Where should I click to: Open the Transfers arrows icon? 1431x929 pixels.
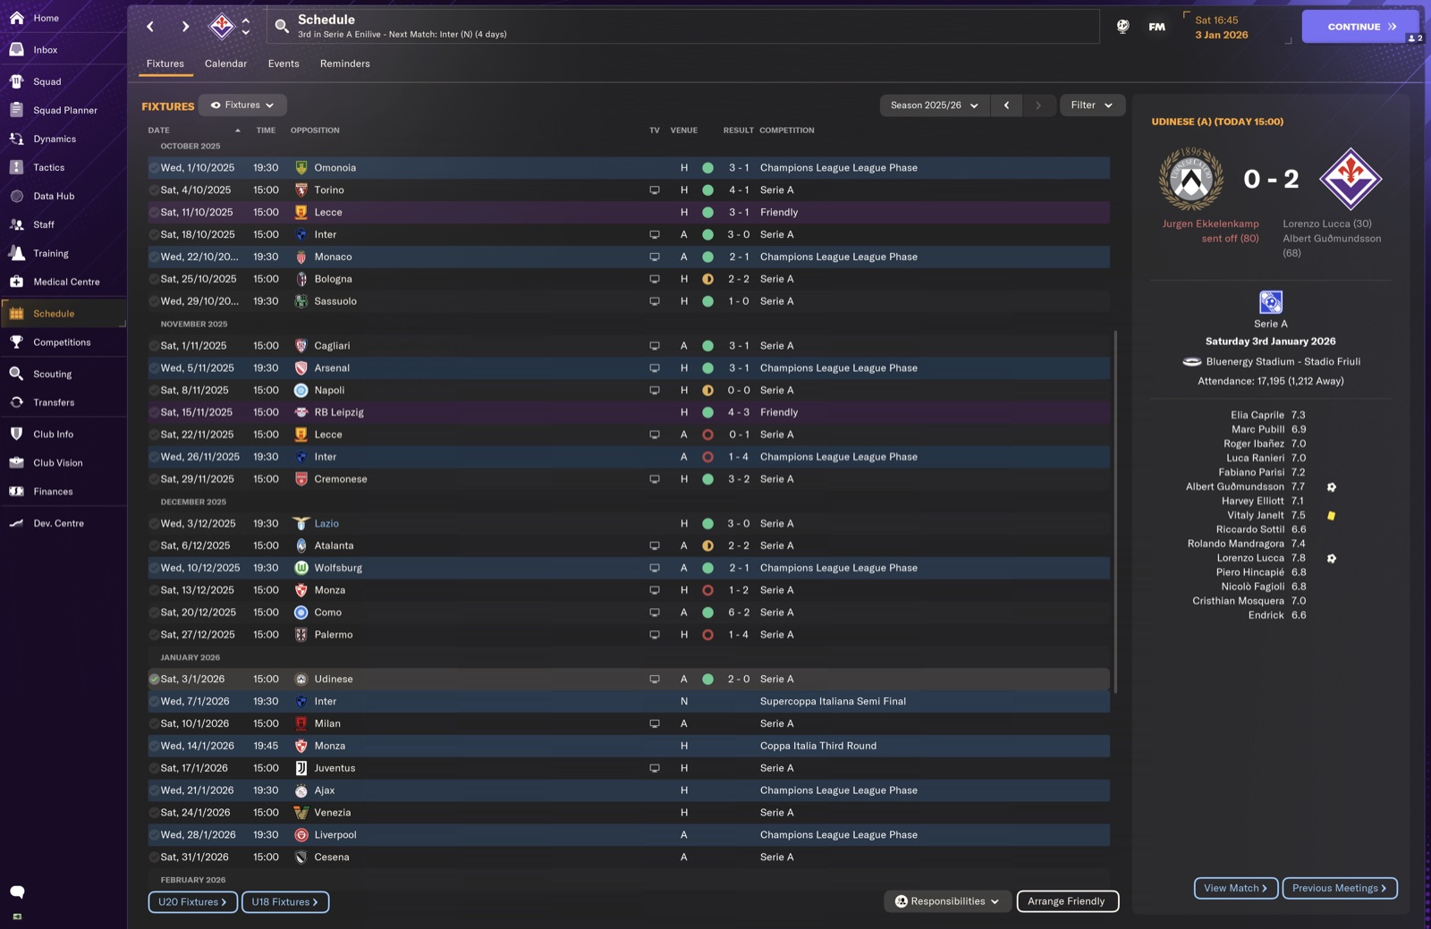coord(16,402)
